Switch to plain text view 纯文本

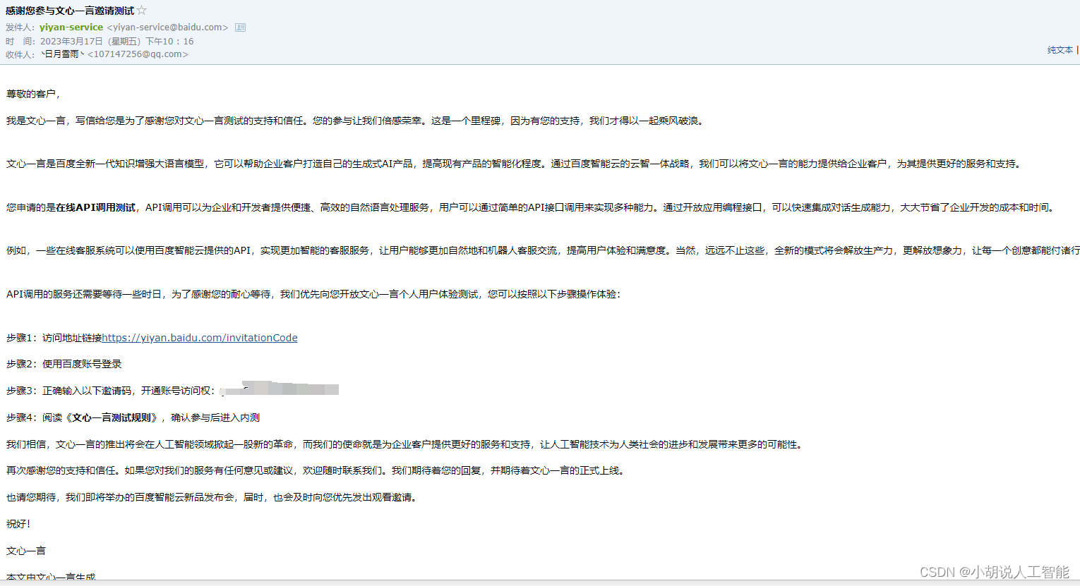point(1060,50)
